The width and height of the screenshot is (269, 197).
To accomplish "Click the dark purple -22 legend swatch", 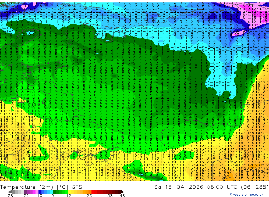I will click(x=25, y=192).
